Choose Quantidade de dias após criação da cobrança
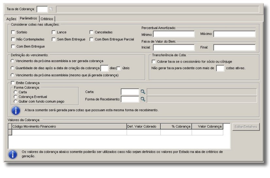The width and height of the screenshot is (270, 178). pos(12,68)
